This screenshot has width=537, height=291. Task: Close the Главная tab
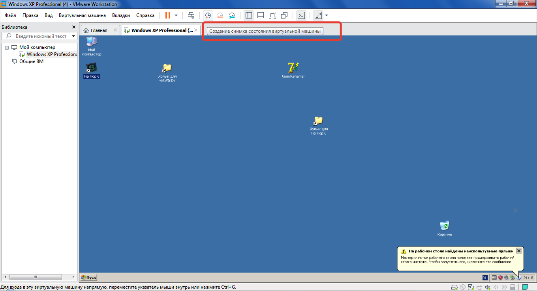(x=115, y=30)
